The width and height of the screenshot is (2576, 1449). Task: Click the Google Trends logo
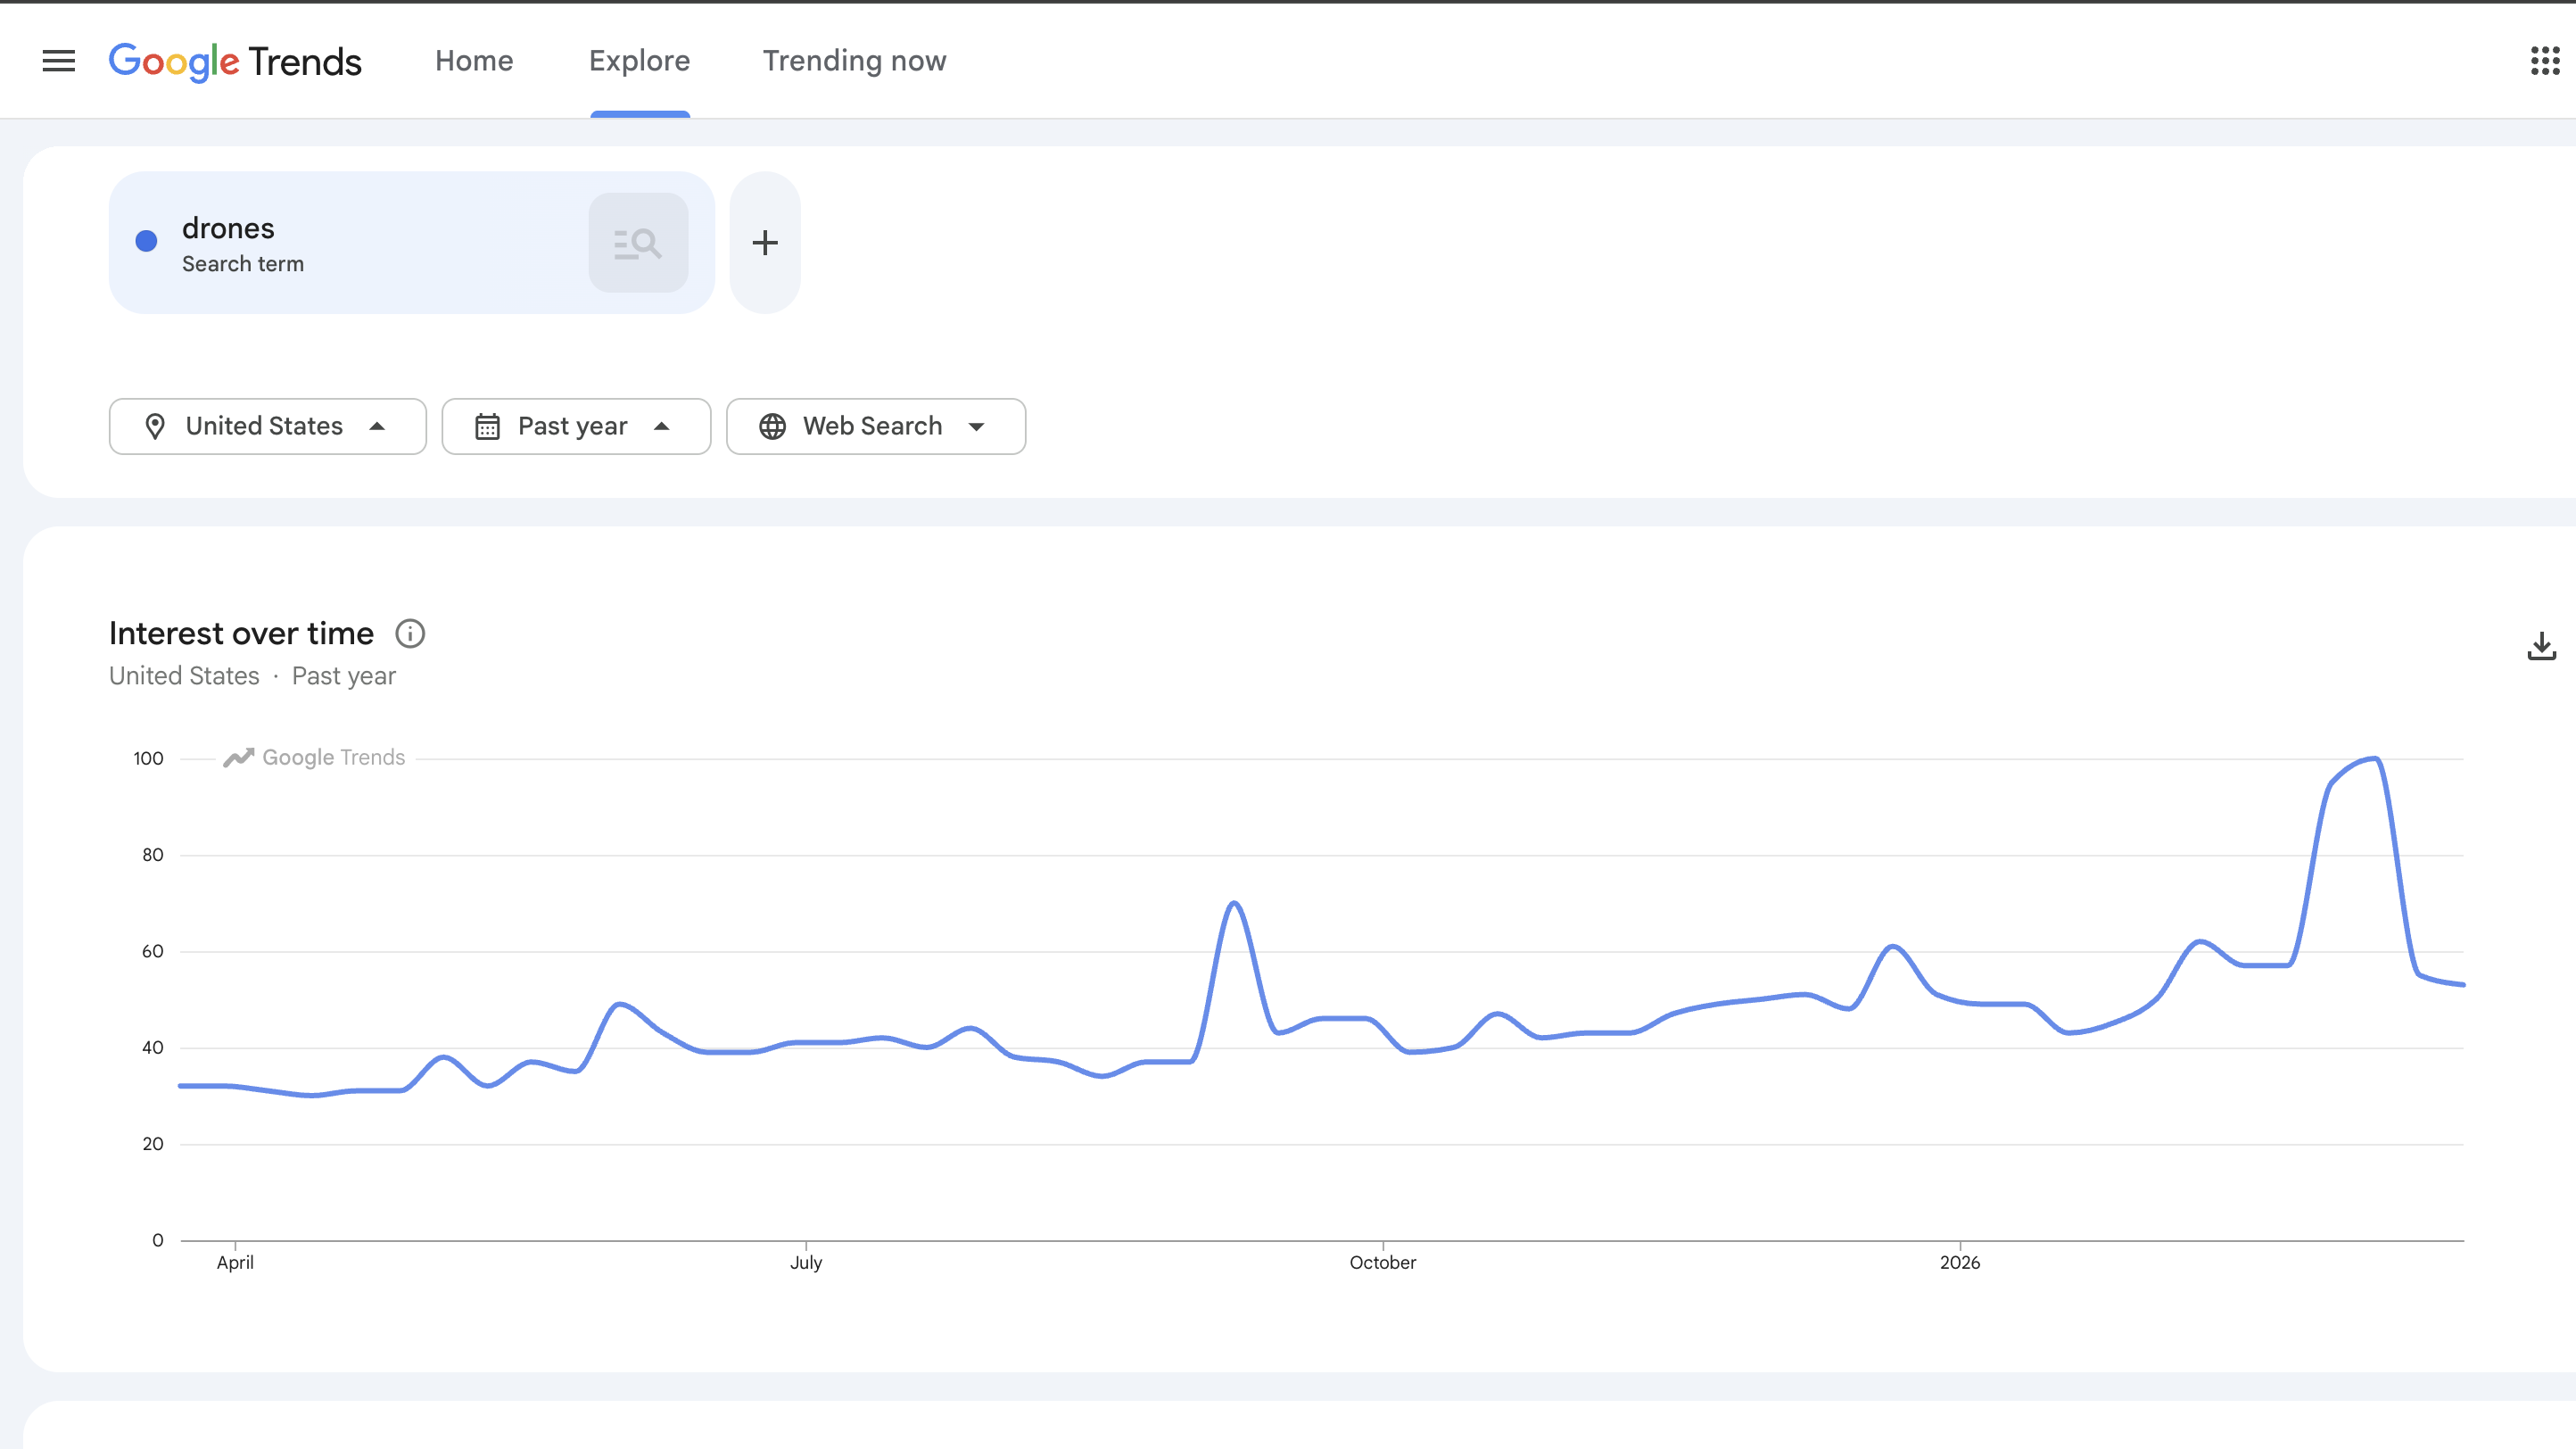pyautogui.click(x=235, y=61)
